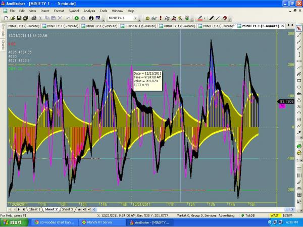Select the Triangle drawing tool
Screen dimensions: 303x227
(299, 100)
